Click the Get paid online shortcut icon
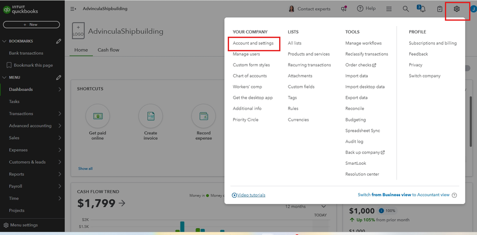 (x=98, y=116)
